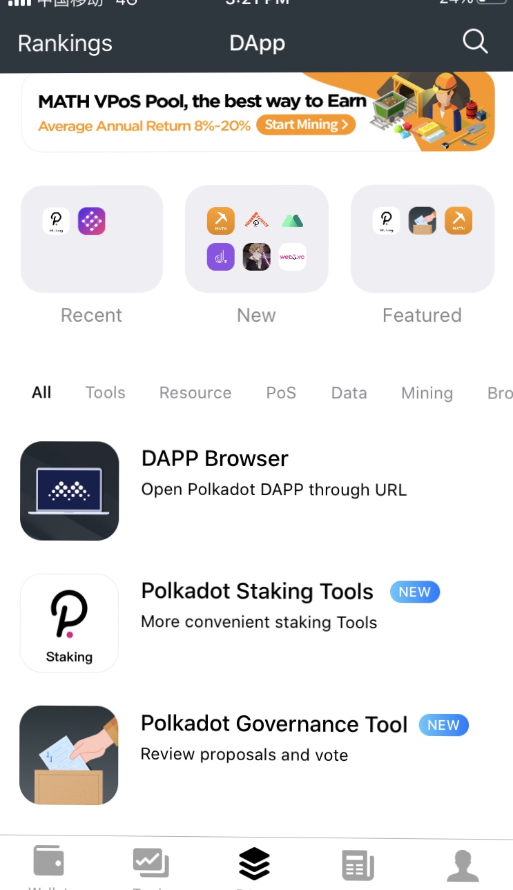Switch to the wallet icon in bottom bar
The image size is (513, 890).
pyautogui.click(x=49, y=862)
